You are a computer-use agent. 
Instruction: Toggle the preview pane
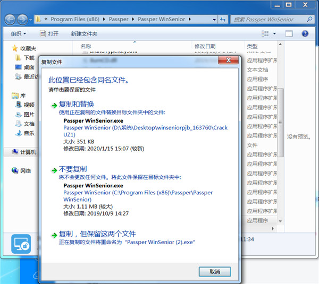point(289,33)
